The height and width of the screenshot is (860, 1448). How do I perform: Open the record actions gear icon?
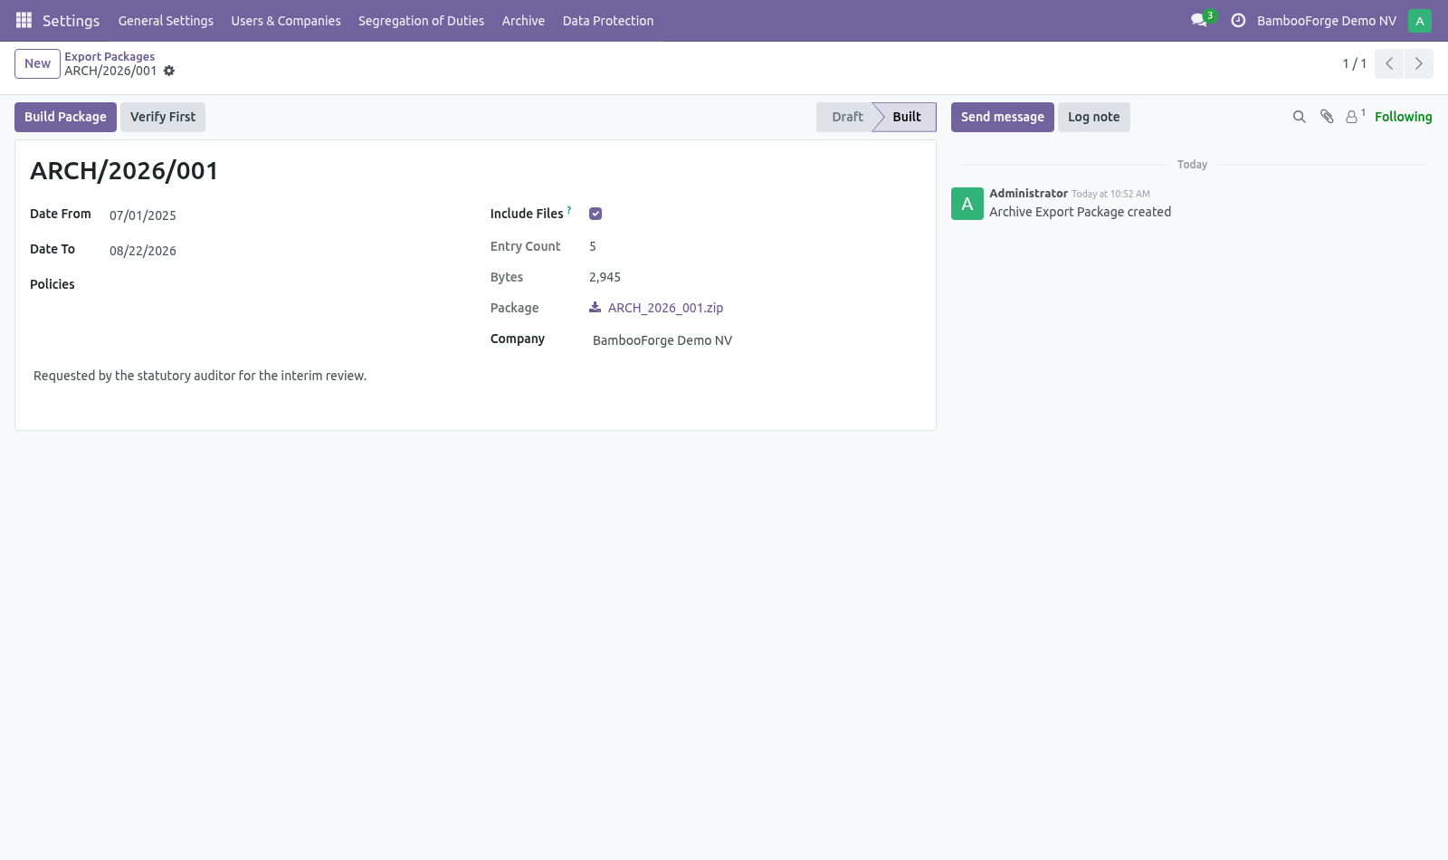[169, 71]
